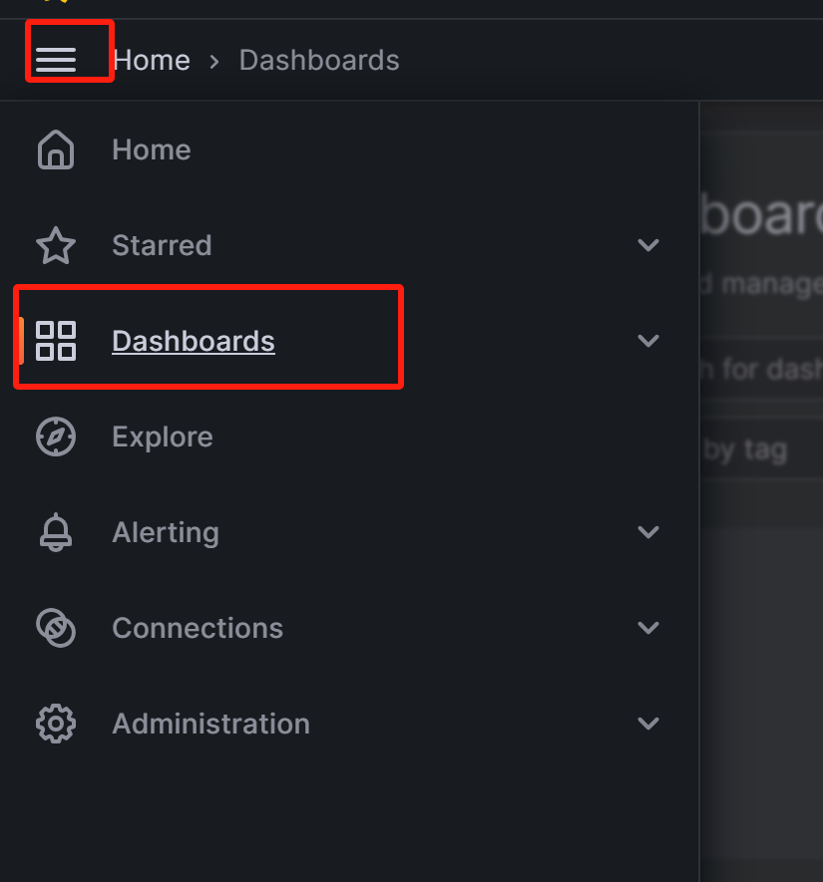Image resolution: width=823 pixels, height=882 pixels.
Task: Expand the Starred section chevron
Action: [648, 245]
